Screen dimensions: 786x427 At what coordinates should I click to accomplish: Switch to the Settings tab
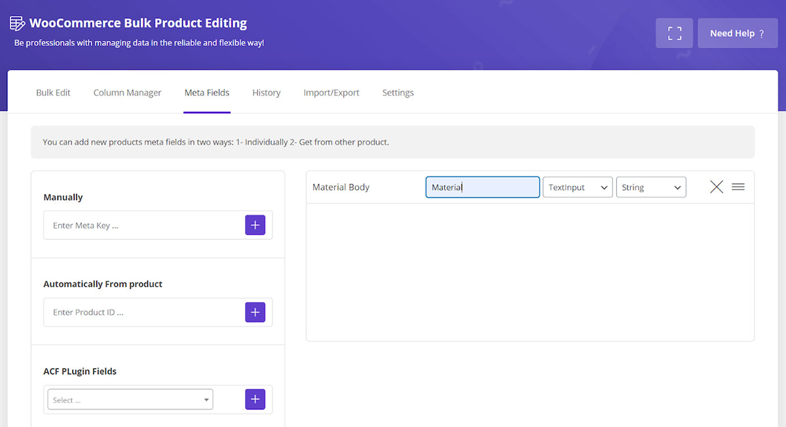pyautogui.click(x=398, y=93)
